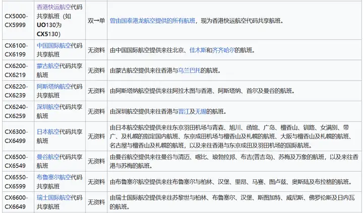Follow the 佳木斯 link
This screenshot has width=363, height=213.
coord(198,50)
